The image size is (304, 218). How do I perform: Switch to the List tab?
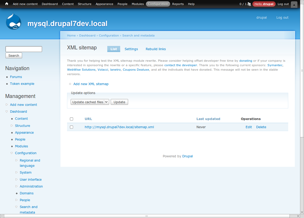(114, 49)
